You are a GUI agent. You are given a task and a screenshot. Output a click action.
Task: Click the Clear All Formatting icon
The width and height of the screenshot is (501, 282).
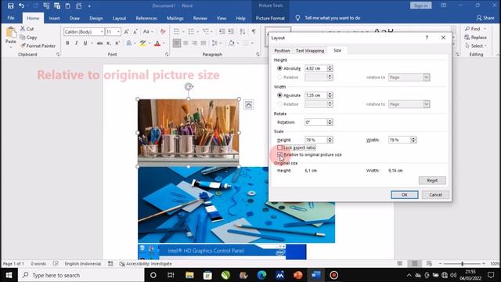(163, 31)
